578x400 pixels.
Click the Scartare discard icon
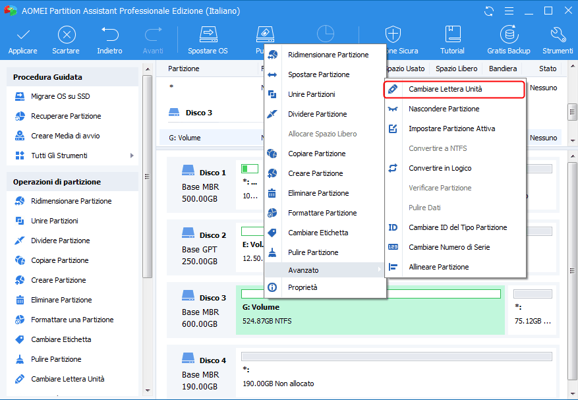[x=67, y=35]
